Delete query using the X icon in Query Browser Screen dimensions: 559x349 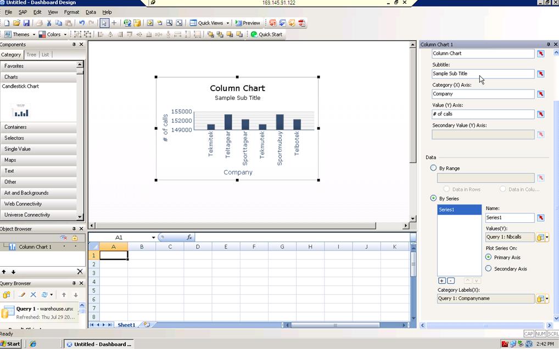coord(33,295)
